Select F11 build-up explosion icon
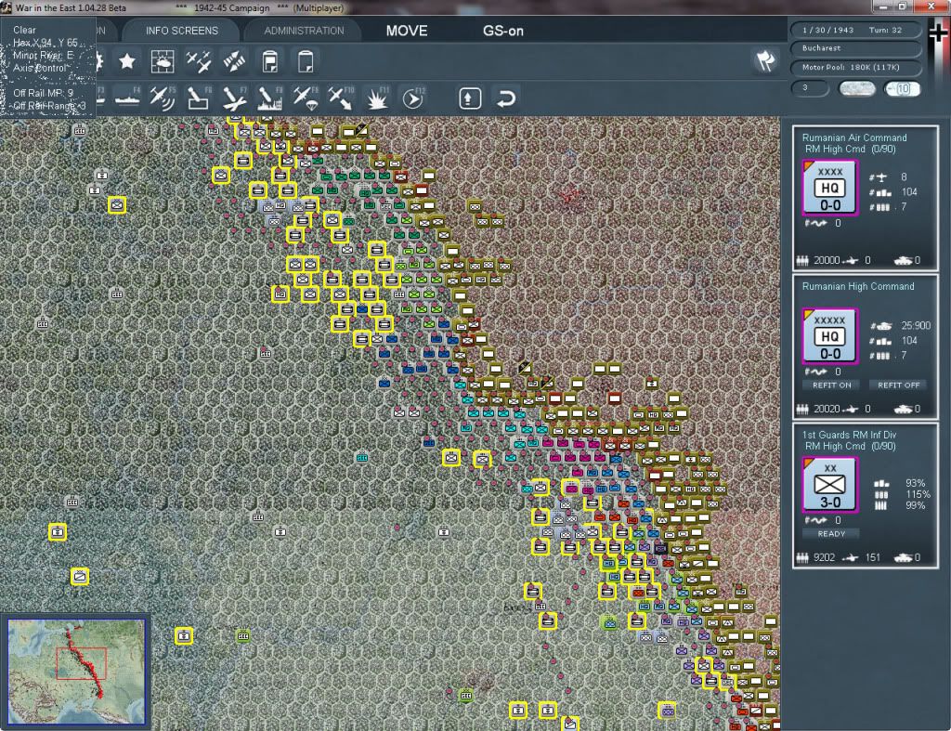Screen dimensions: 951x731 click(x=377, y=98)
